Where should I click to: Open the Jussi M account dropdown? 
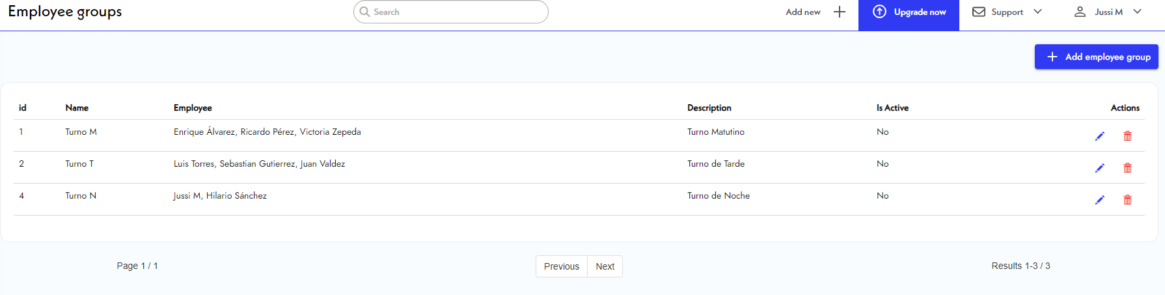(x=1137, y=12)
